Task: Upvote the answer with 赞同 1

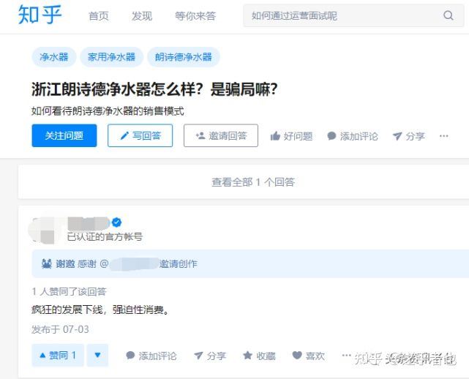Action: pyautogui.click(x=58, y=356)
